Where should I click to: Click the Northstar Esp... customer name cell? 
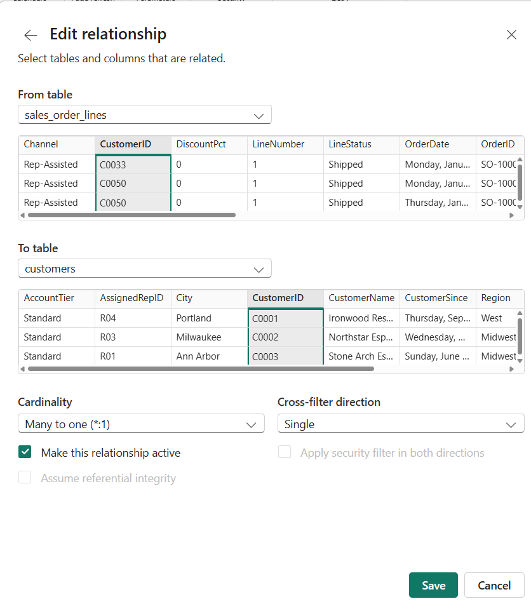tap(361, 337)
